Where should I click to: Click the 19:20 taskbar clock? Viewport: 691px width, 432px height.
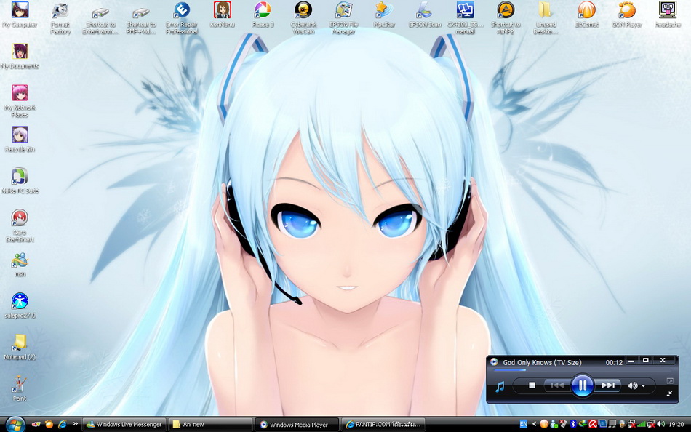pyautogui.click(x=676, y=425)
